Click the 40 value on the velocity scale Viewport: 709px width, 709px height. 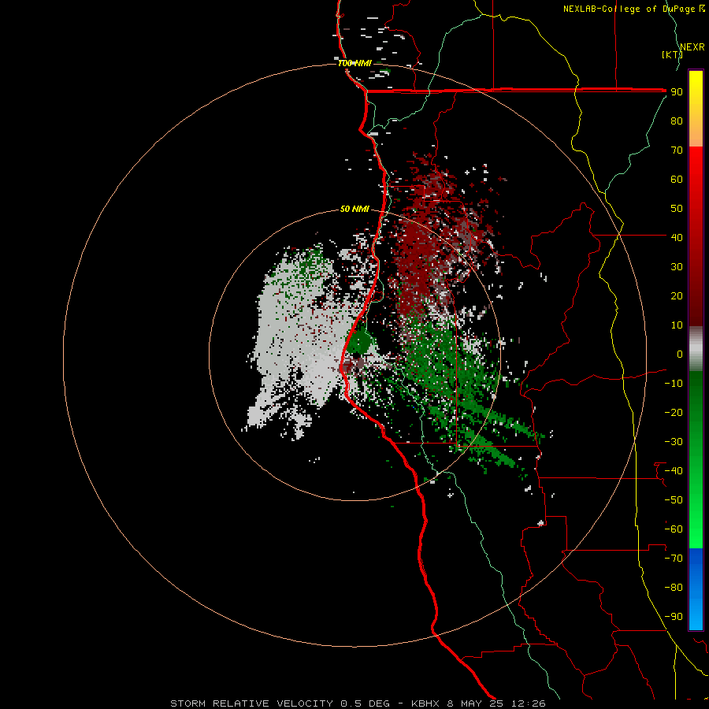point(677,237)
